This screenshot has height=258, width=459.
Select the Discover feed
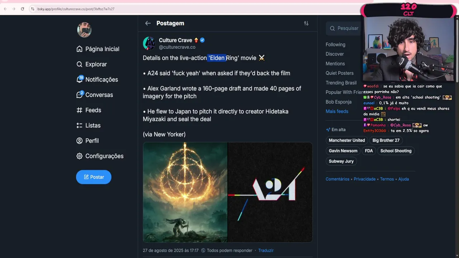point(335,54)
